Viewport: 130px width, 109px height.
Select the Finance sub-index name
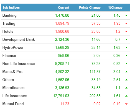click(x=9, y=55)
